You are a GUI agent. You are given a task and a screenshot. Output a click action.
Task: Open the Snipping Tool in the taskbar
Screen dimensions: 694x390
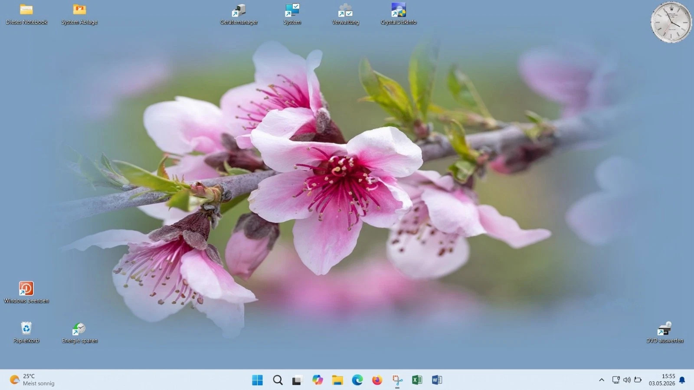(397, 380)
